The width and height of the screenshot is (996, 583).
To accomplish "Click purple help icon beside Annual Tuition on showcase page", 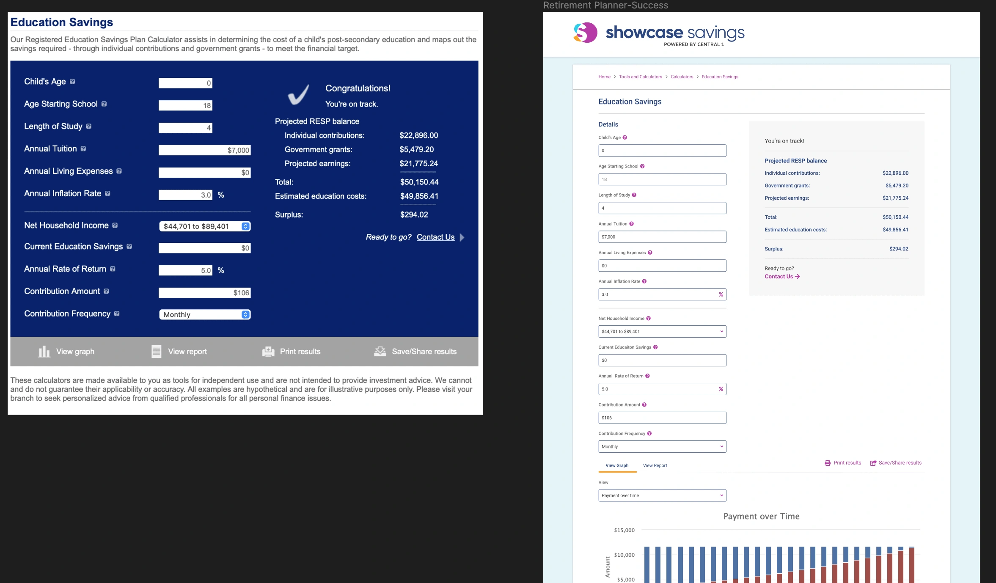I will (x=631, y=224).
